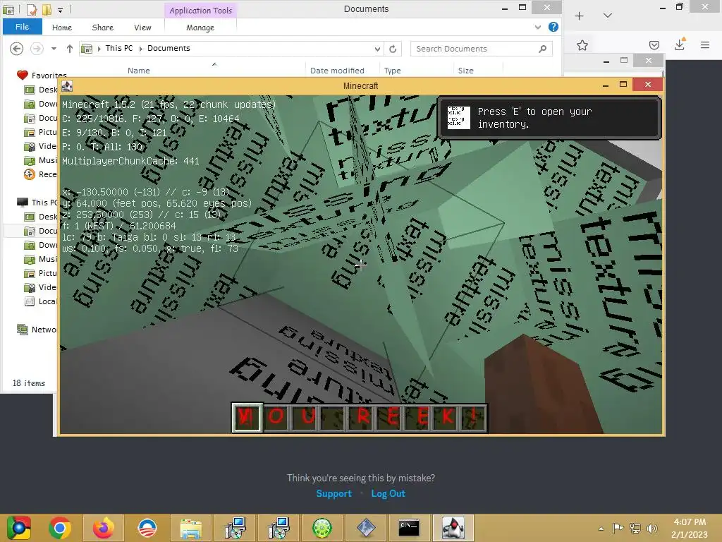Screen dimensions: 722x542
Task: Select the Manage tab under Application Tools
Action: pos(200,28)
